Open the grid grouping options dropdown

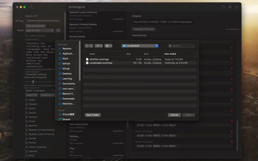[x=108, y=46]
